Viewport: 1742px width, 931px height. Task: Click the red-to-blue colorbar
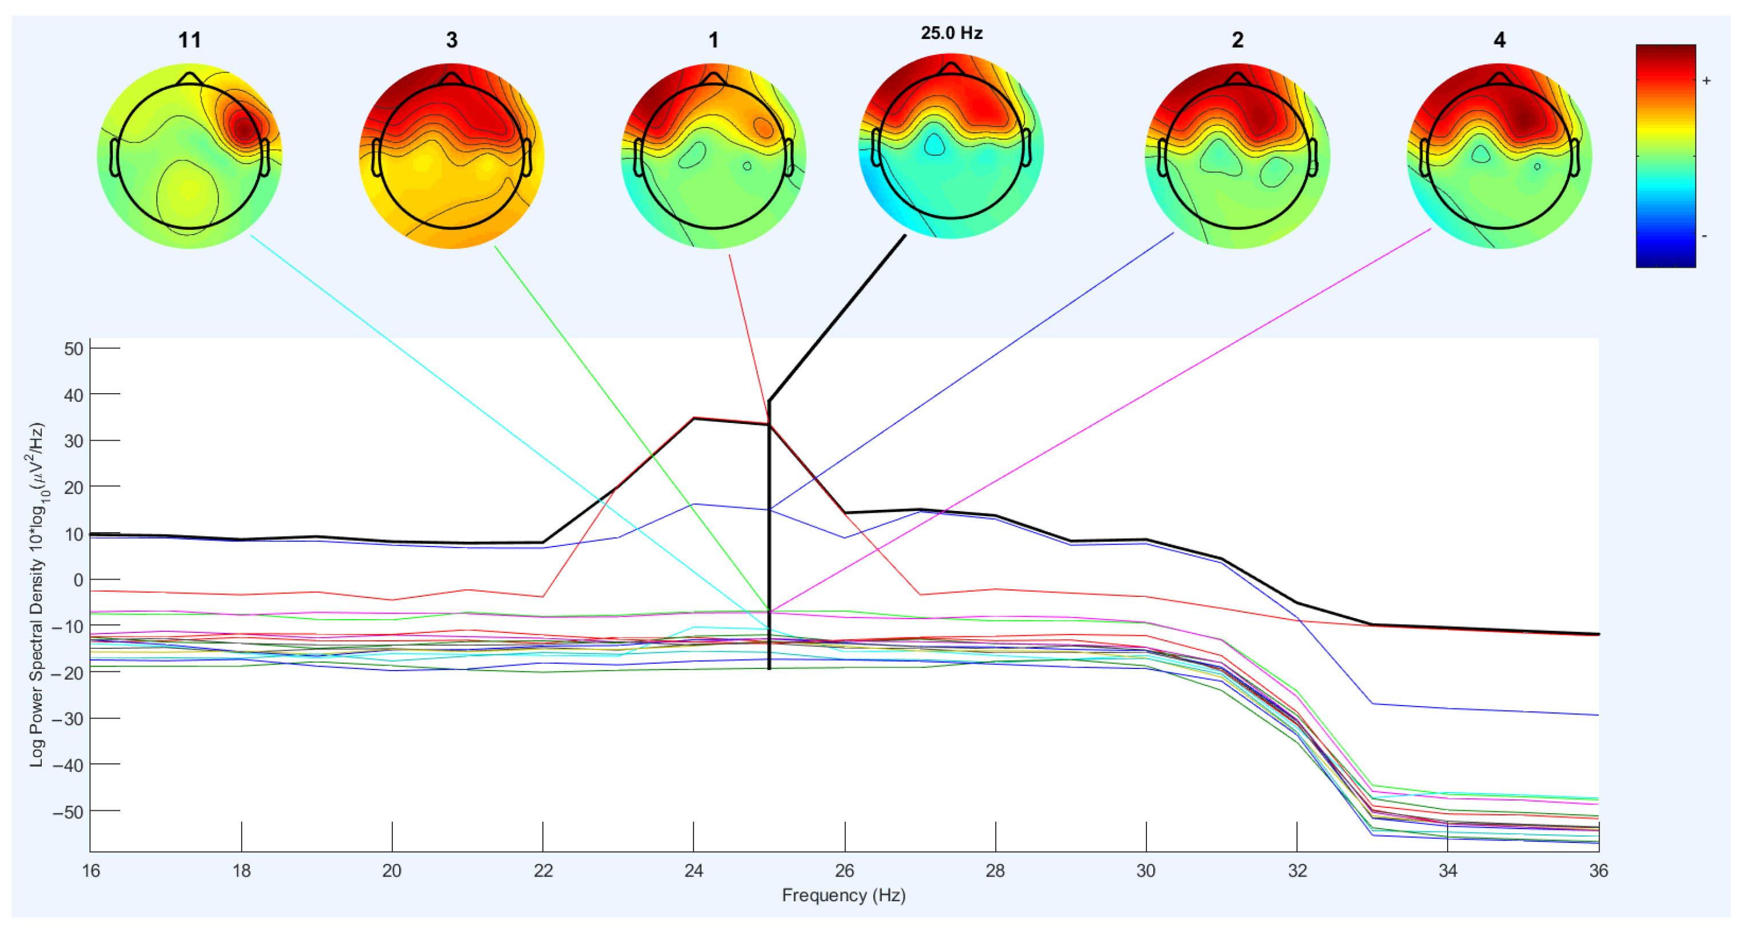point(1665,156)
